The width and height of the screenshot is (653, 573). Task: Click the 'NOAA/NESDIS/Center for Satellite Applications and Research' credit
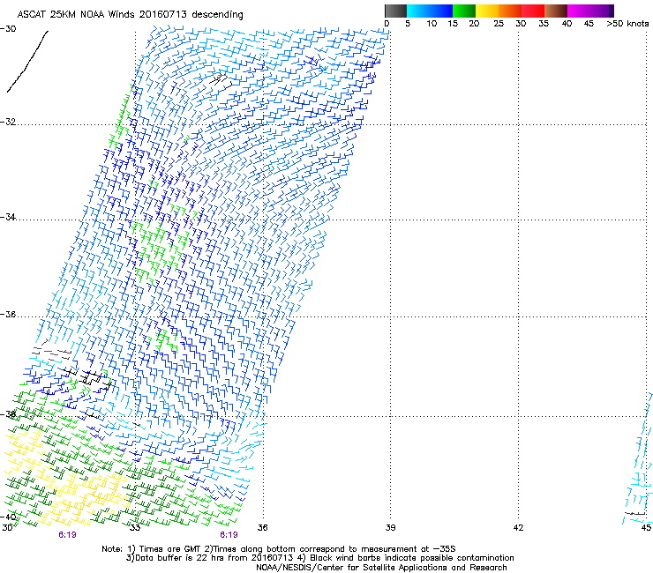click(381, 568)
